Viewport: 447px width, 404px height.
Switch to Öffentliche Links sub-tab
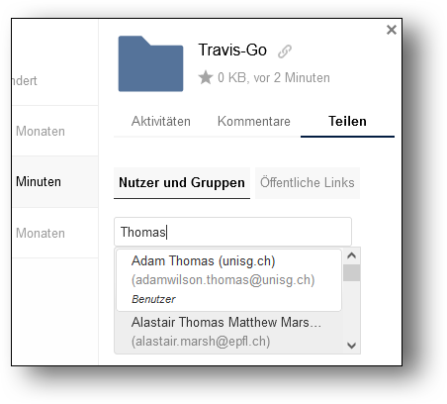point(308,183)
